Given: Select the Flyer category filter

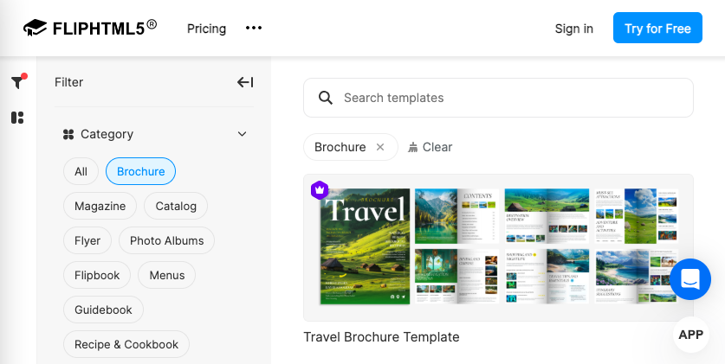Looking at the screenshot, I should click(x=87, y=240).
